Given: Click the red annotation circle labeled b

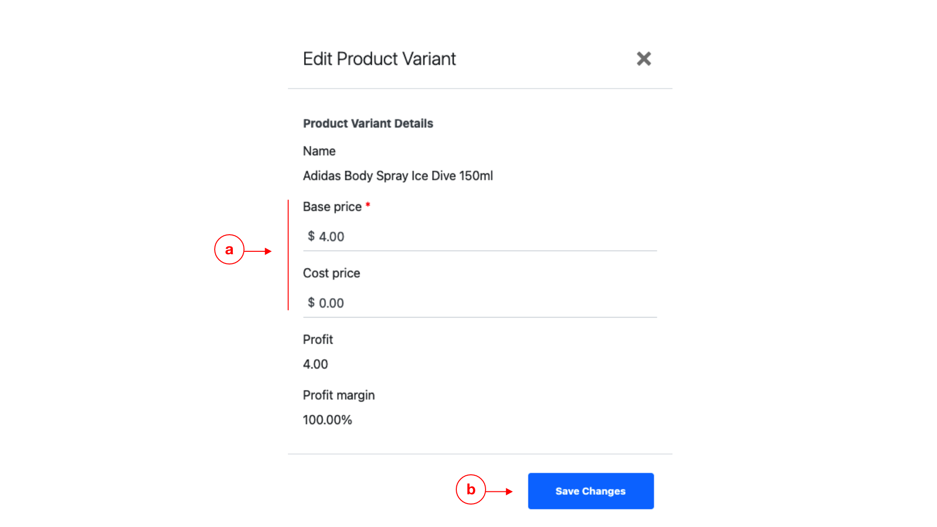Looking at the screenshot, I should tap(470, 489).
